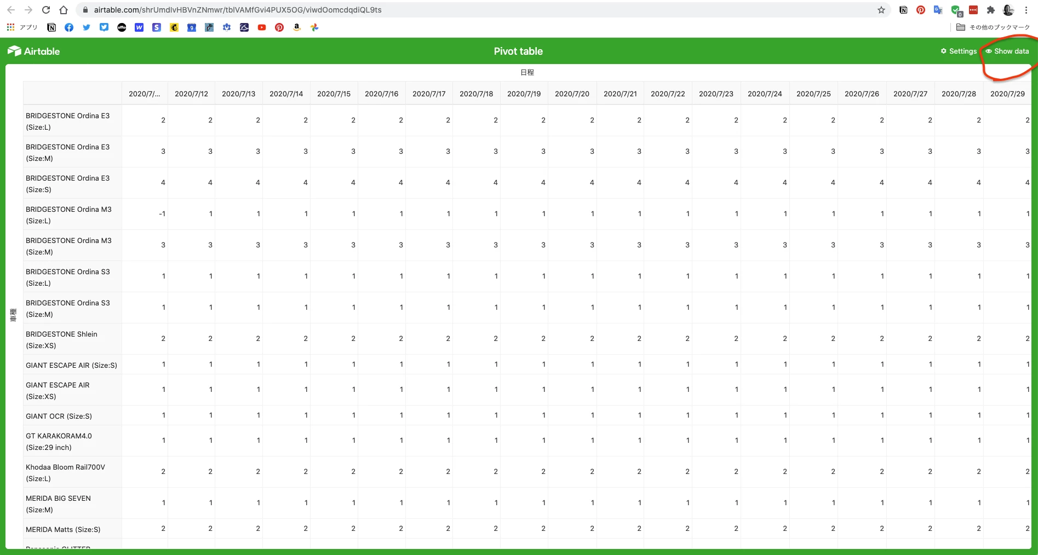Select row MERIDA Matts (Size:S)
Image resolution: width=1038 pixels, height=555 pixels.
72,529
